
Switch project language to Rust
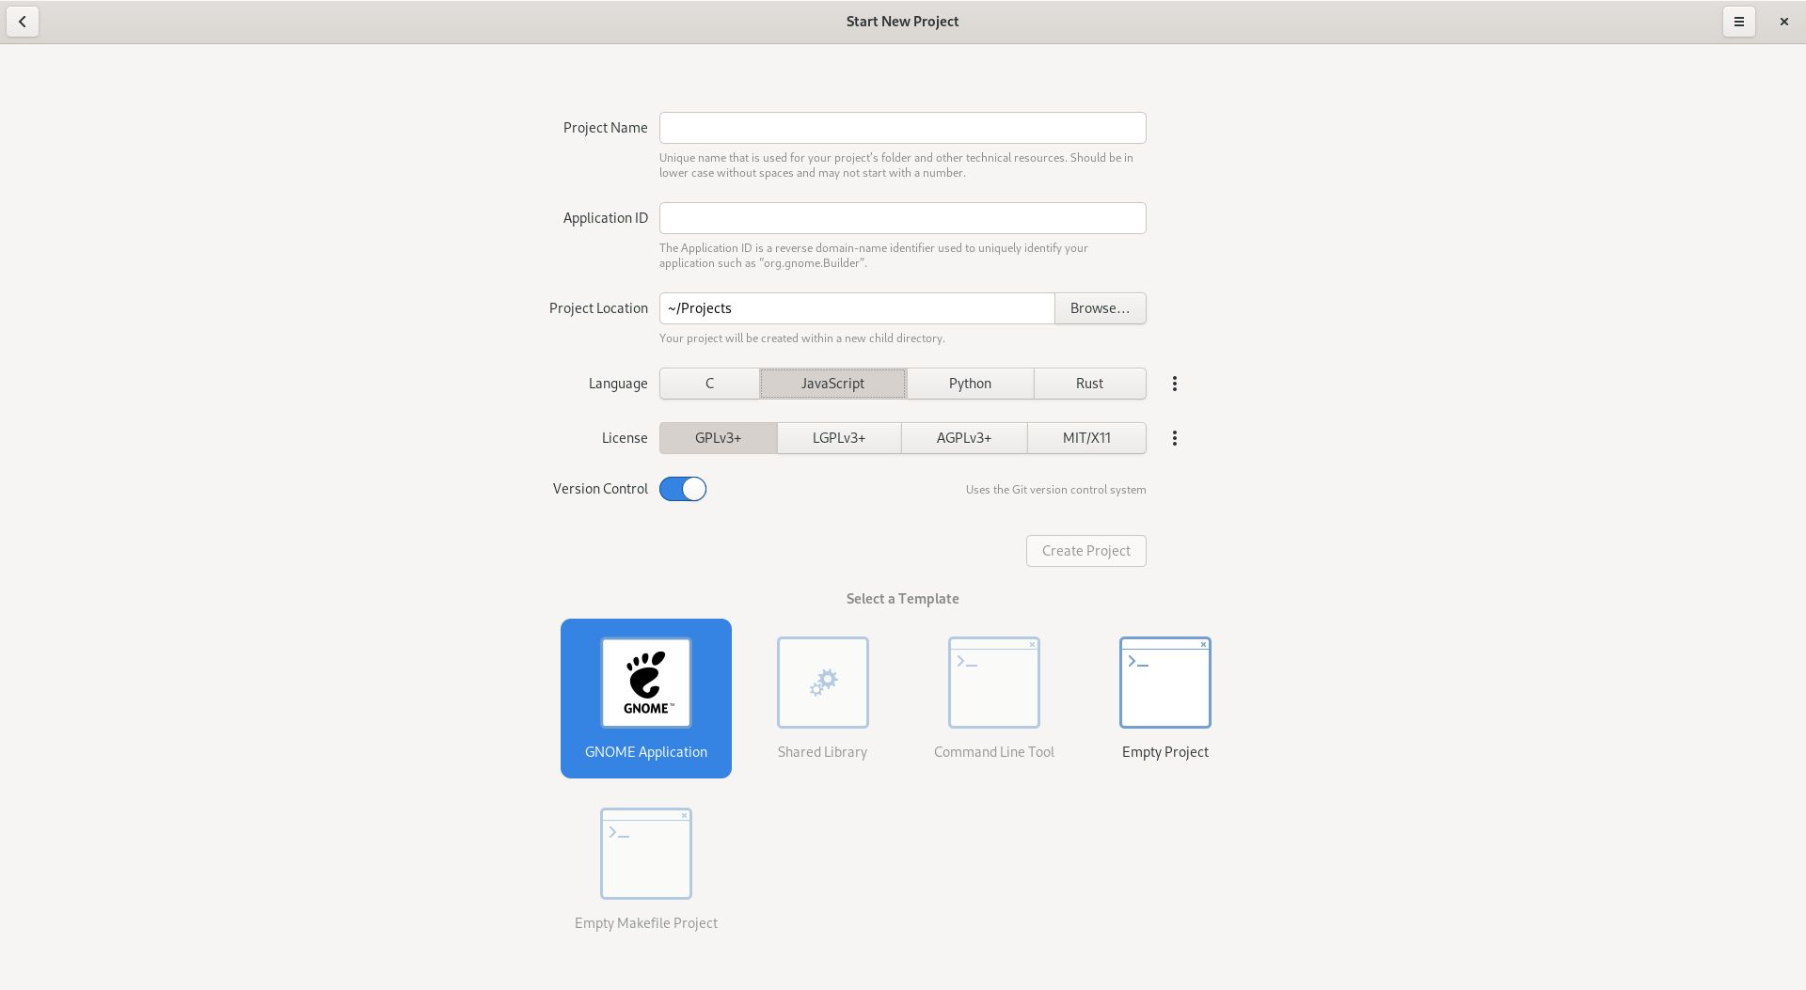(x=1088, y=383)
